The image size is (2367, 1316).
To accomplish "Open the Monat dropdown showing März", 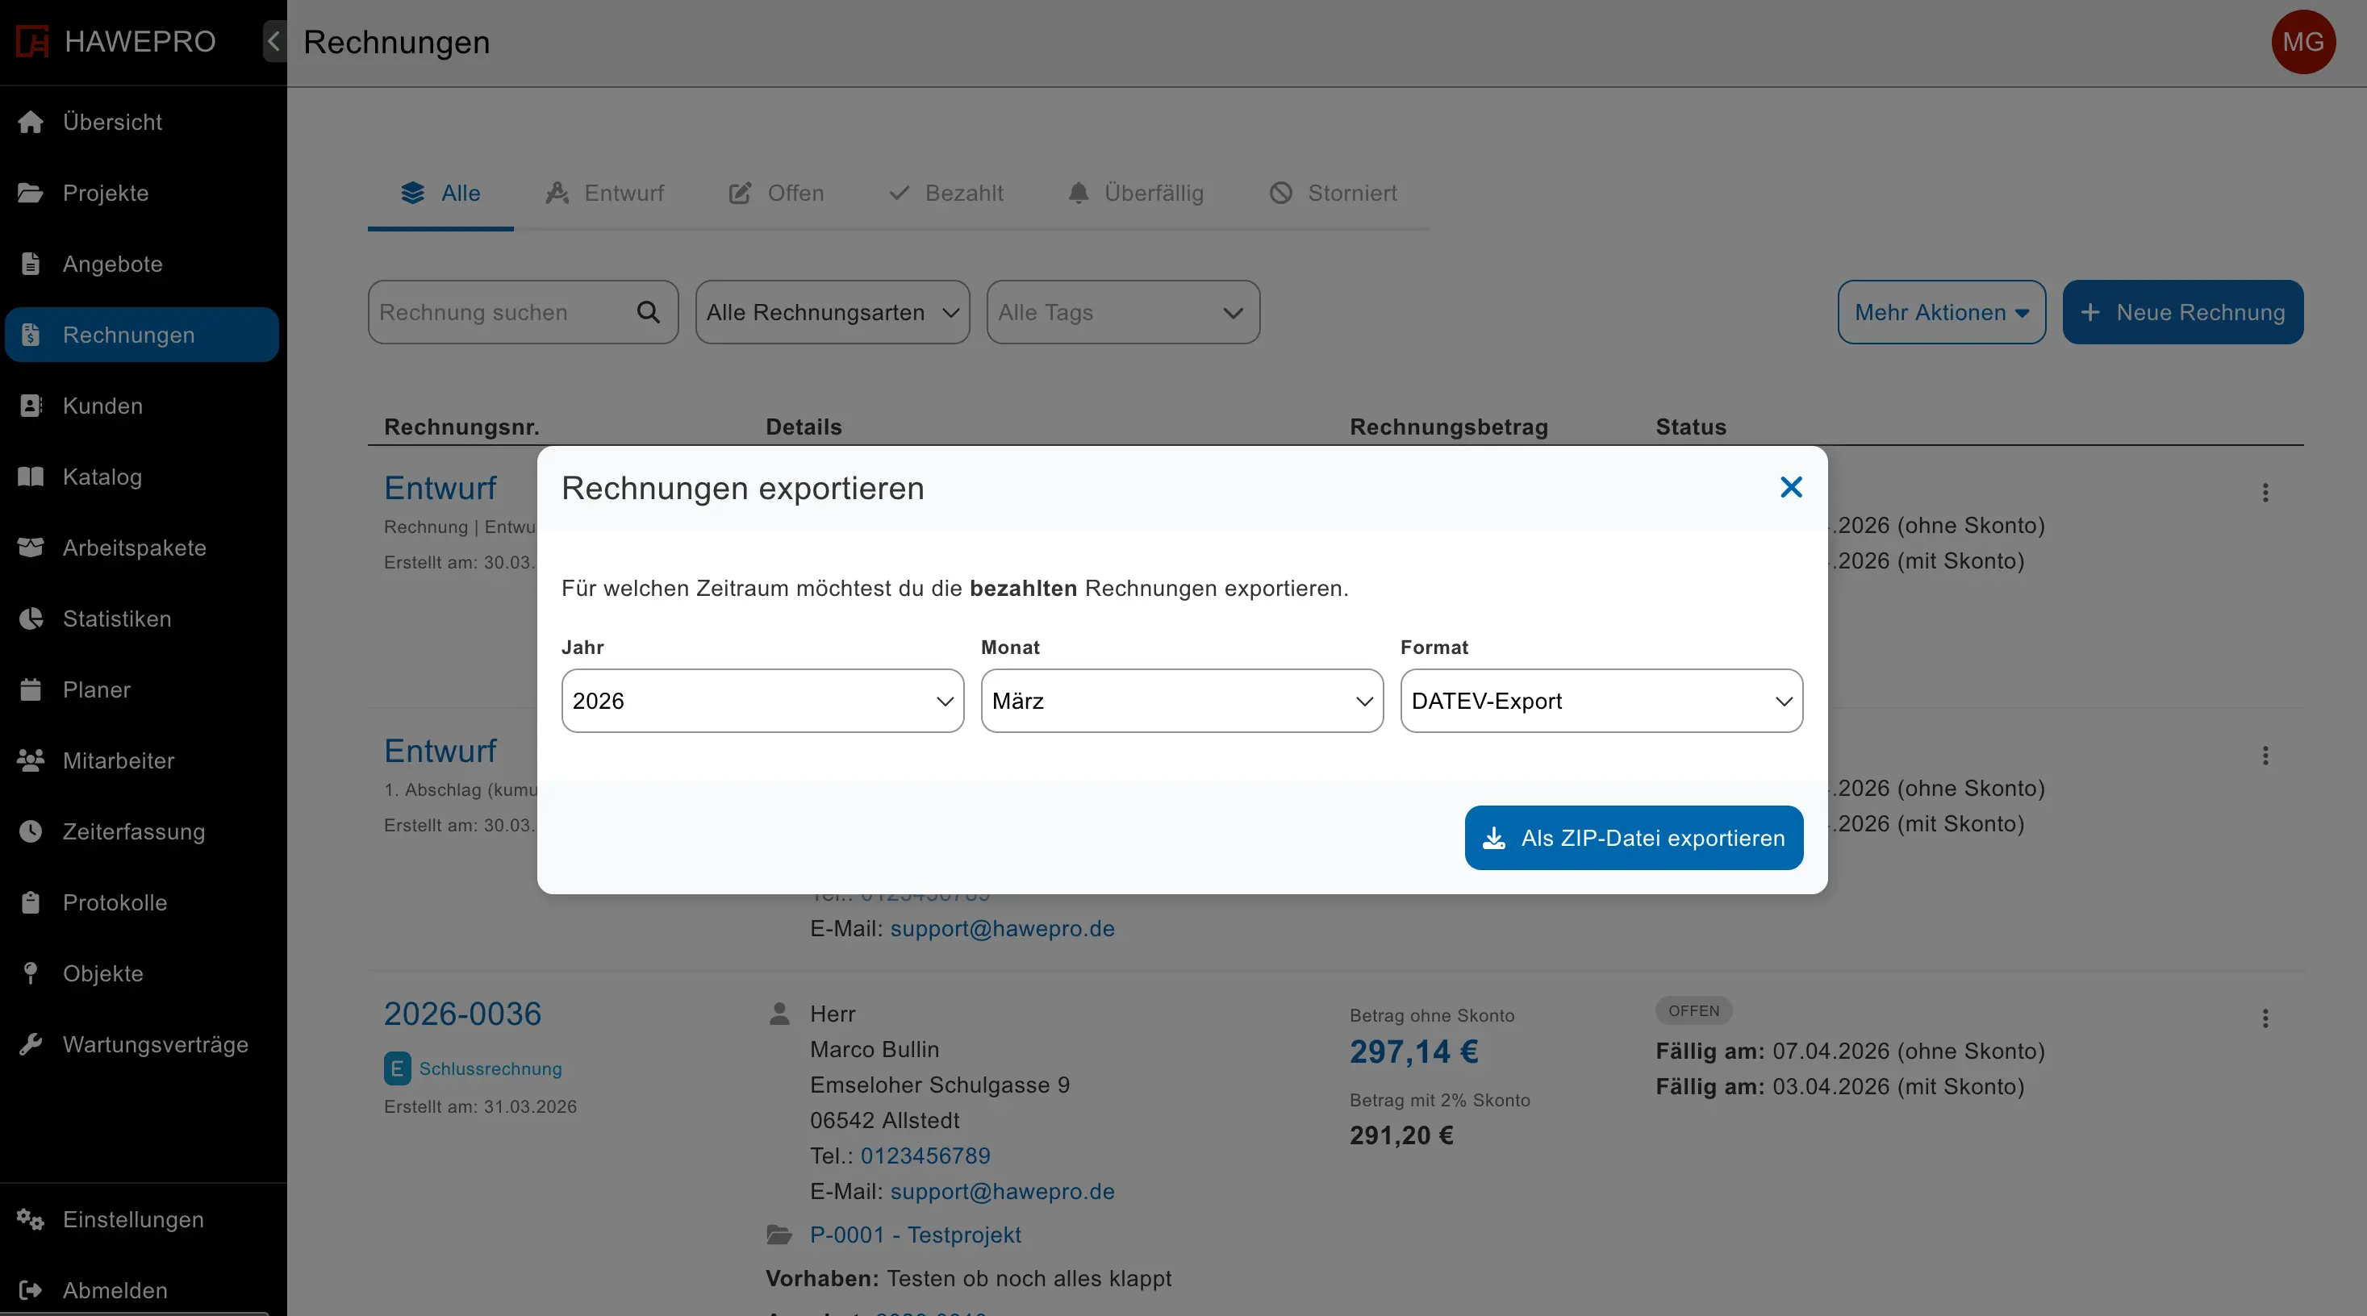I will (x=1181, y=701).
